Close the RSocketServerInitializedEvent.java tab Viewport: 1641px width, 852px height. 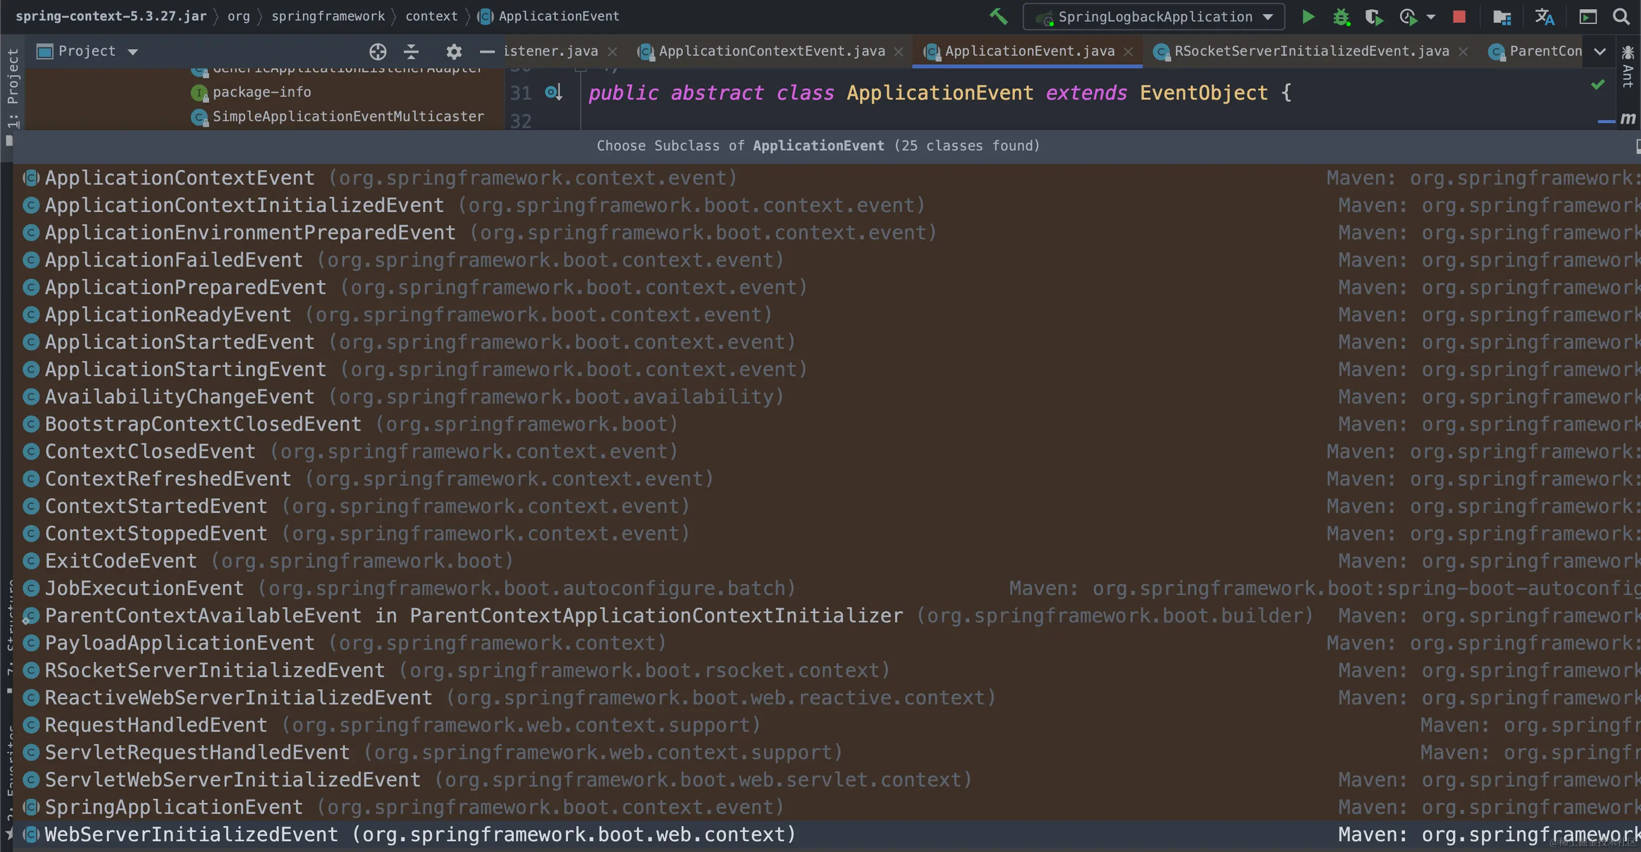point(1463,52)
